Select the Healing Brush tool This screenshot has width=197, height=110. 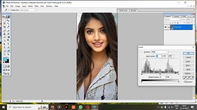[x=5, y=31]
